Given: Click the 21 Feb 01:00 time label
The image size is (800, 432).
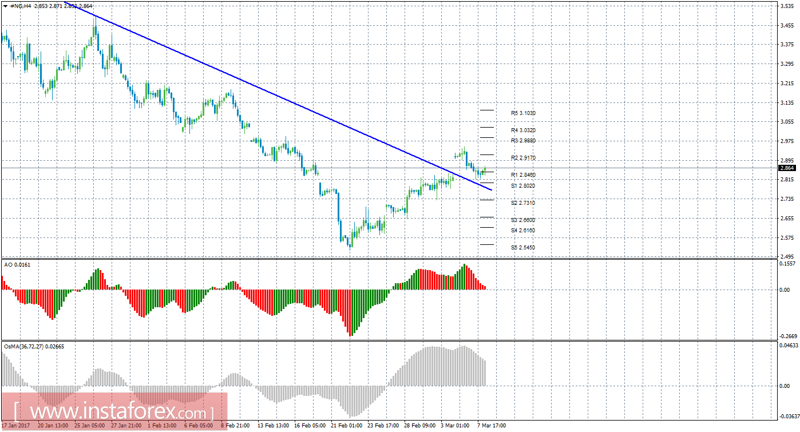Looking at the screenshot, I should point(346,426).
